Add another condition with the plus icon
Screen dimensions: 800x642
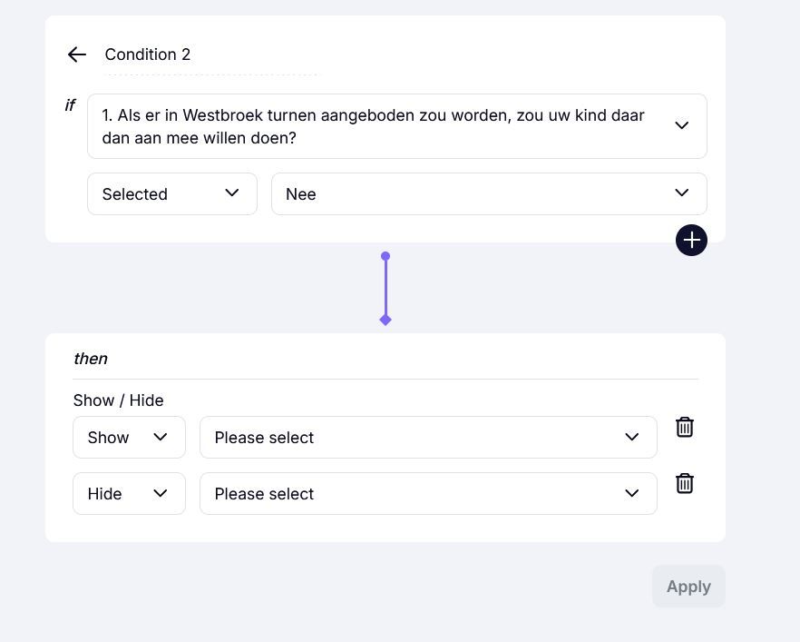coord(691,240)
